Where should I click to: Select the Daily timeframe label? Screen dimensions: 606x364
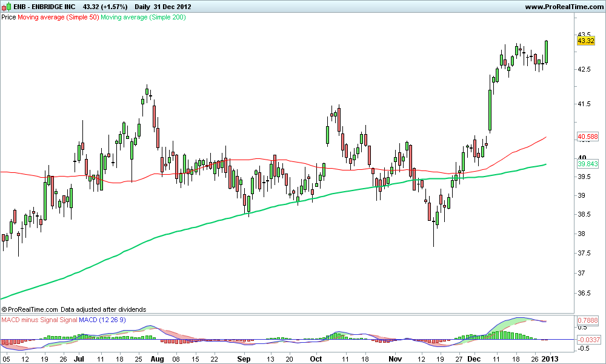point(142,7)
